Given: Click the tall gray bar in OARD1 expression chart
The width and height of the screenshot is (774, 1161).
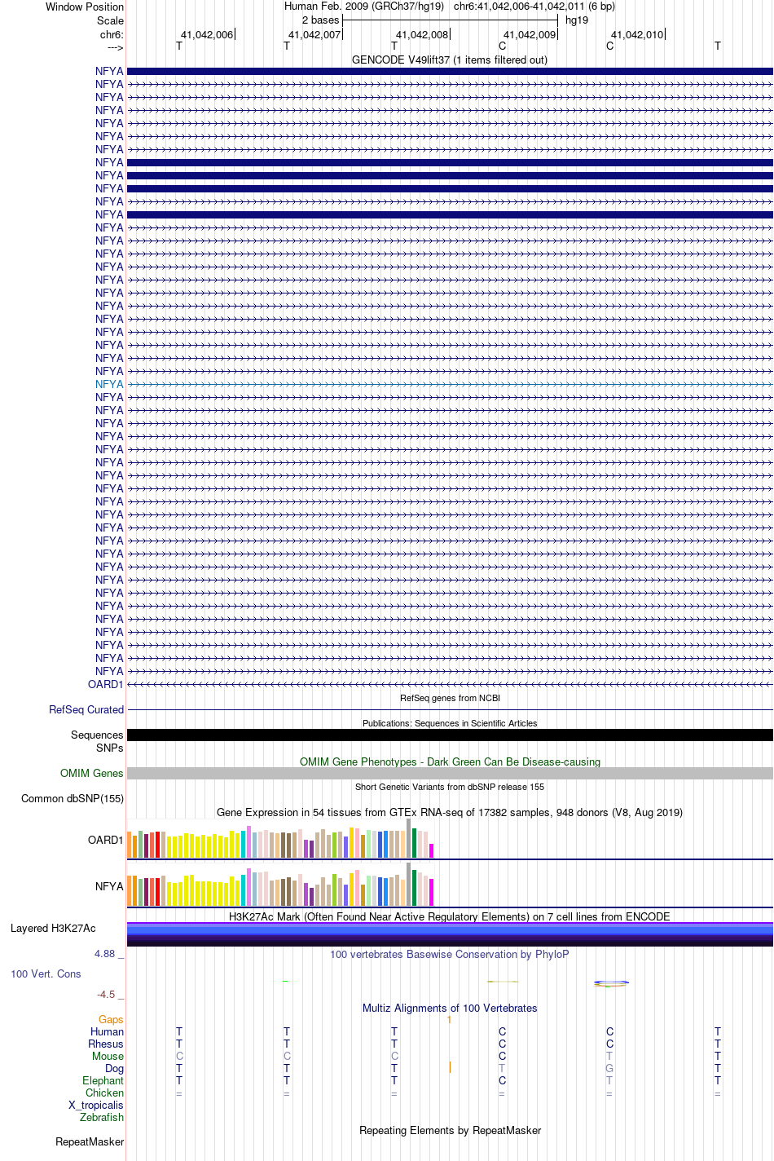Looking at the screenshot, I should [x=409, y=838].
